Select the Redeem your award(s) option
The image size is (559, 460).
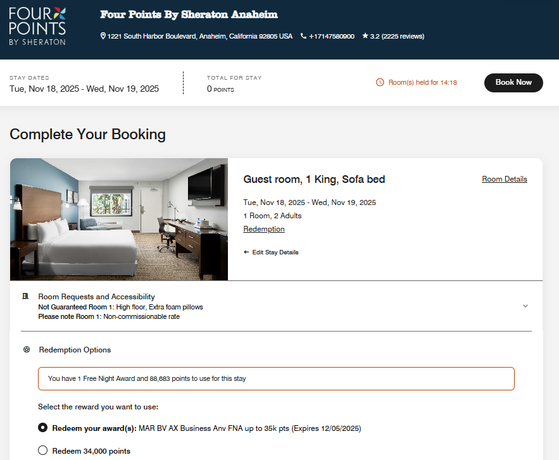tap(42, 428)
